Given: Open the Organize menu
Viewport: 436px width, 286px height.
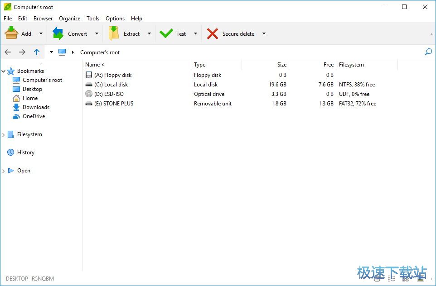Looking at the screenshot, I should coord(69,18).
